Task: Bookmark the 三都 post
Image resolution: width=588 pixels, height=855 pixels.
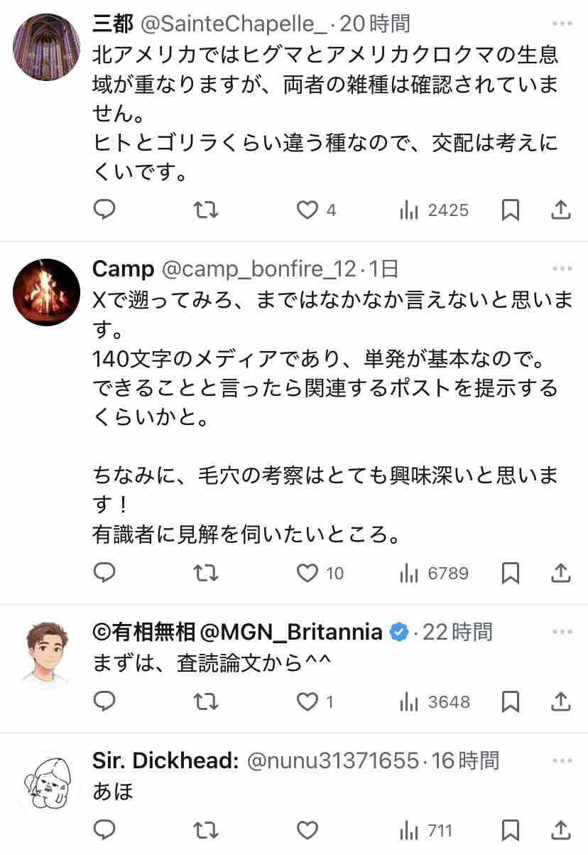Action: tap(511, 210)
